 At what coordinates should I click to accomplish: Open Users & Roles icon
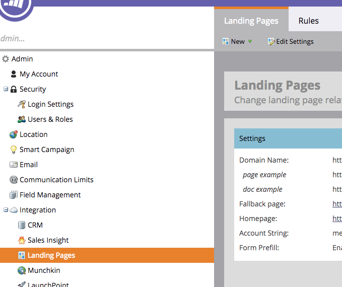point(21,119)
